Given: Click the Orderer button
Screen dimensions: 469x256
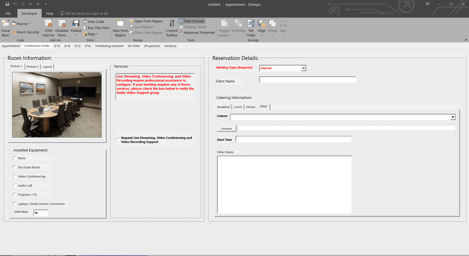Looking at the screenshot, I should 227,129.
